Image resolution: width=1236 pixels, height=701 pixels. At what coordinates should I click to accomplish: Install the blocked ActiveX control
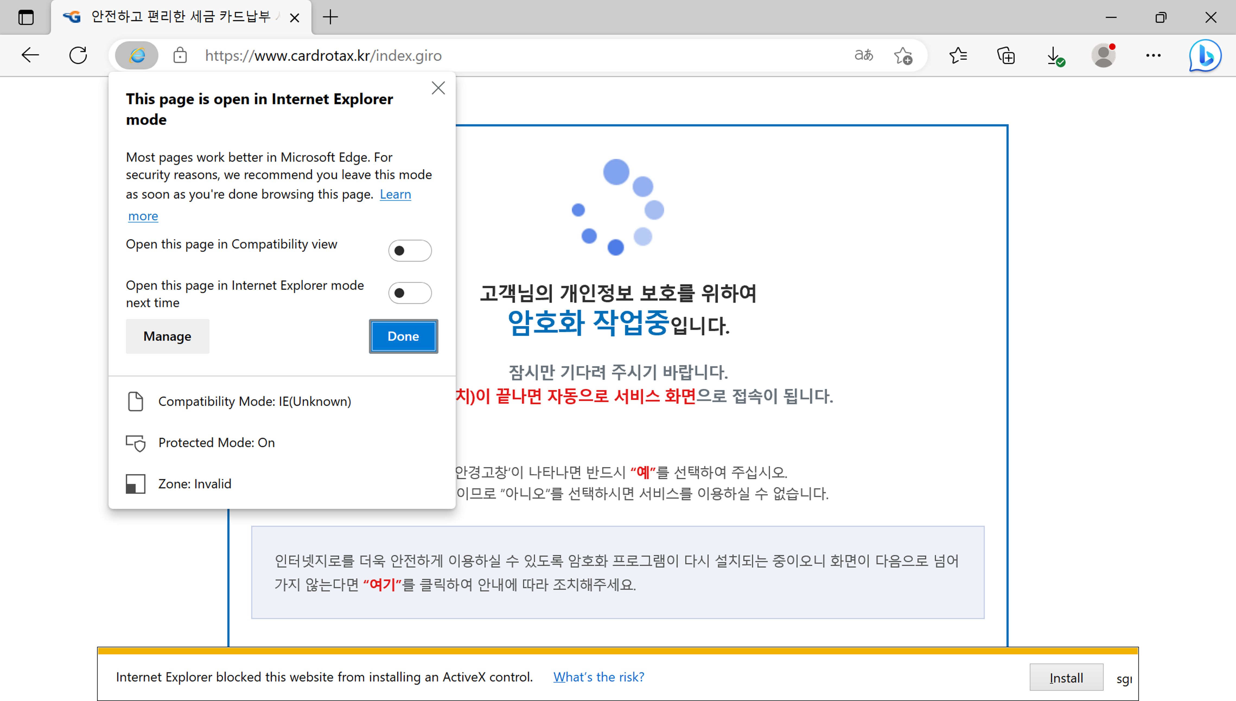tap(1066, 677)
